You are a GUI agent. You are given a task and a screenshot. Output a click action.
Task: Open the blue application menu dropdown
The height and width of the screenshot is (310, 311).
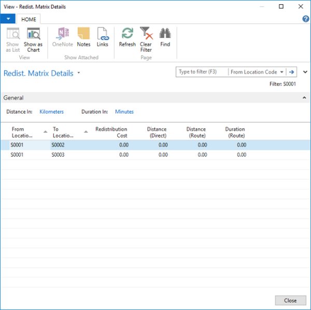pyautogui.click(x=8, y=19)
